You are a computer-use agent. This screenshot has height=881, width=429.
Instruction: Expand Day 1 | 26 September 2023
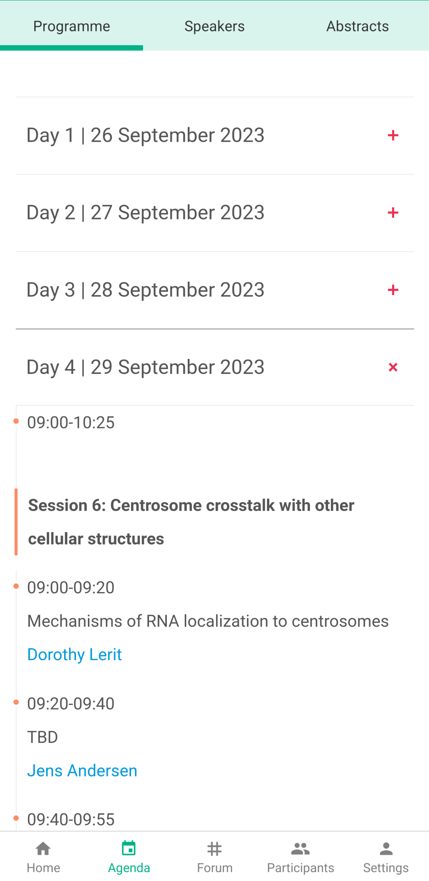tap(145, 135)
